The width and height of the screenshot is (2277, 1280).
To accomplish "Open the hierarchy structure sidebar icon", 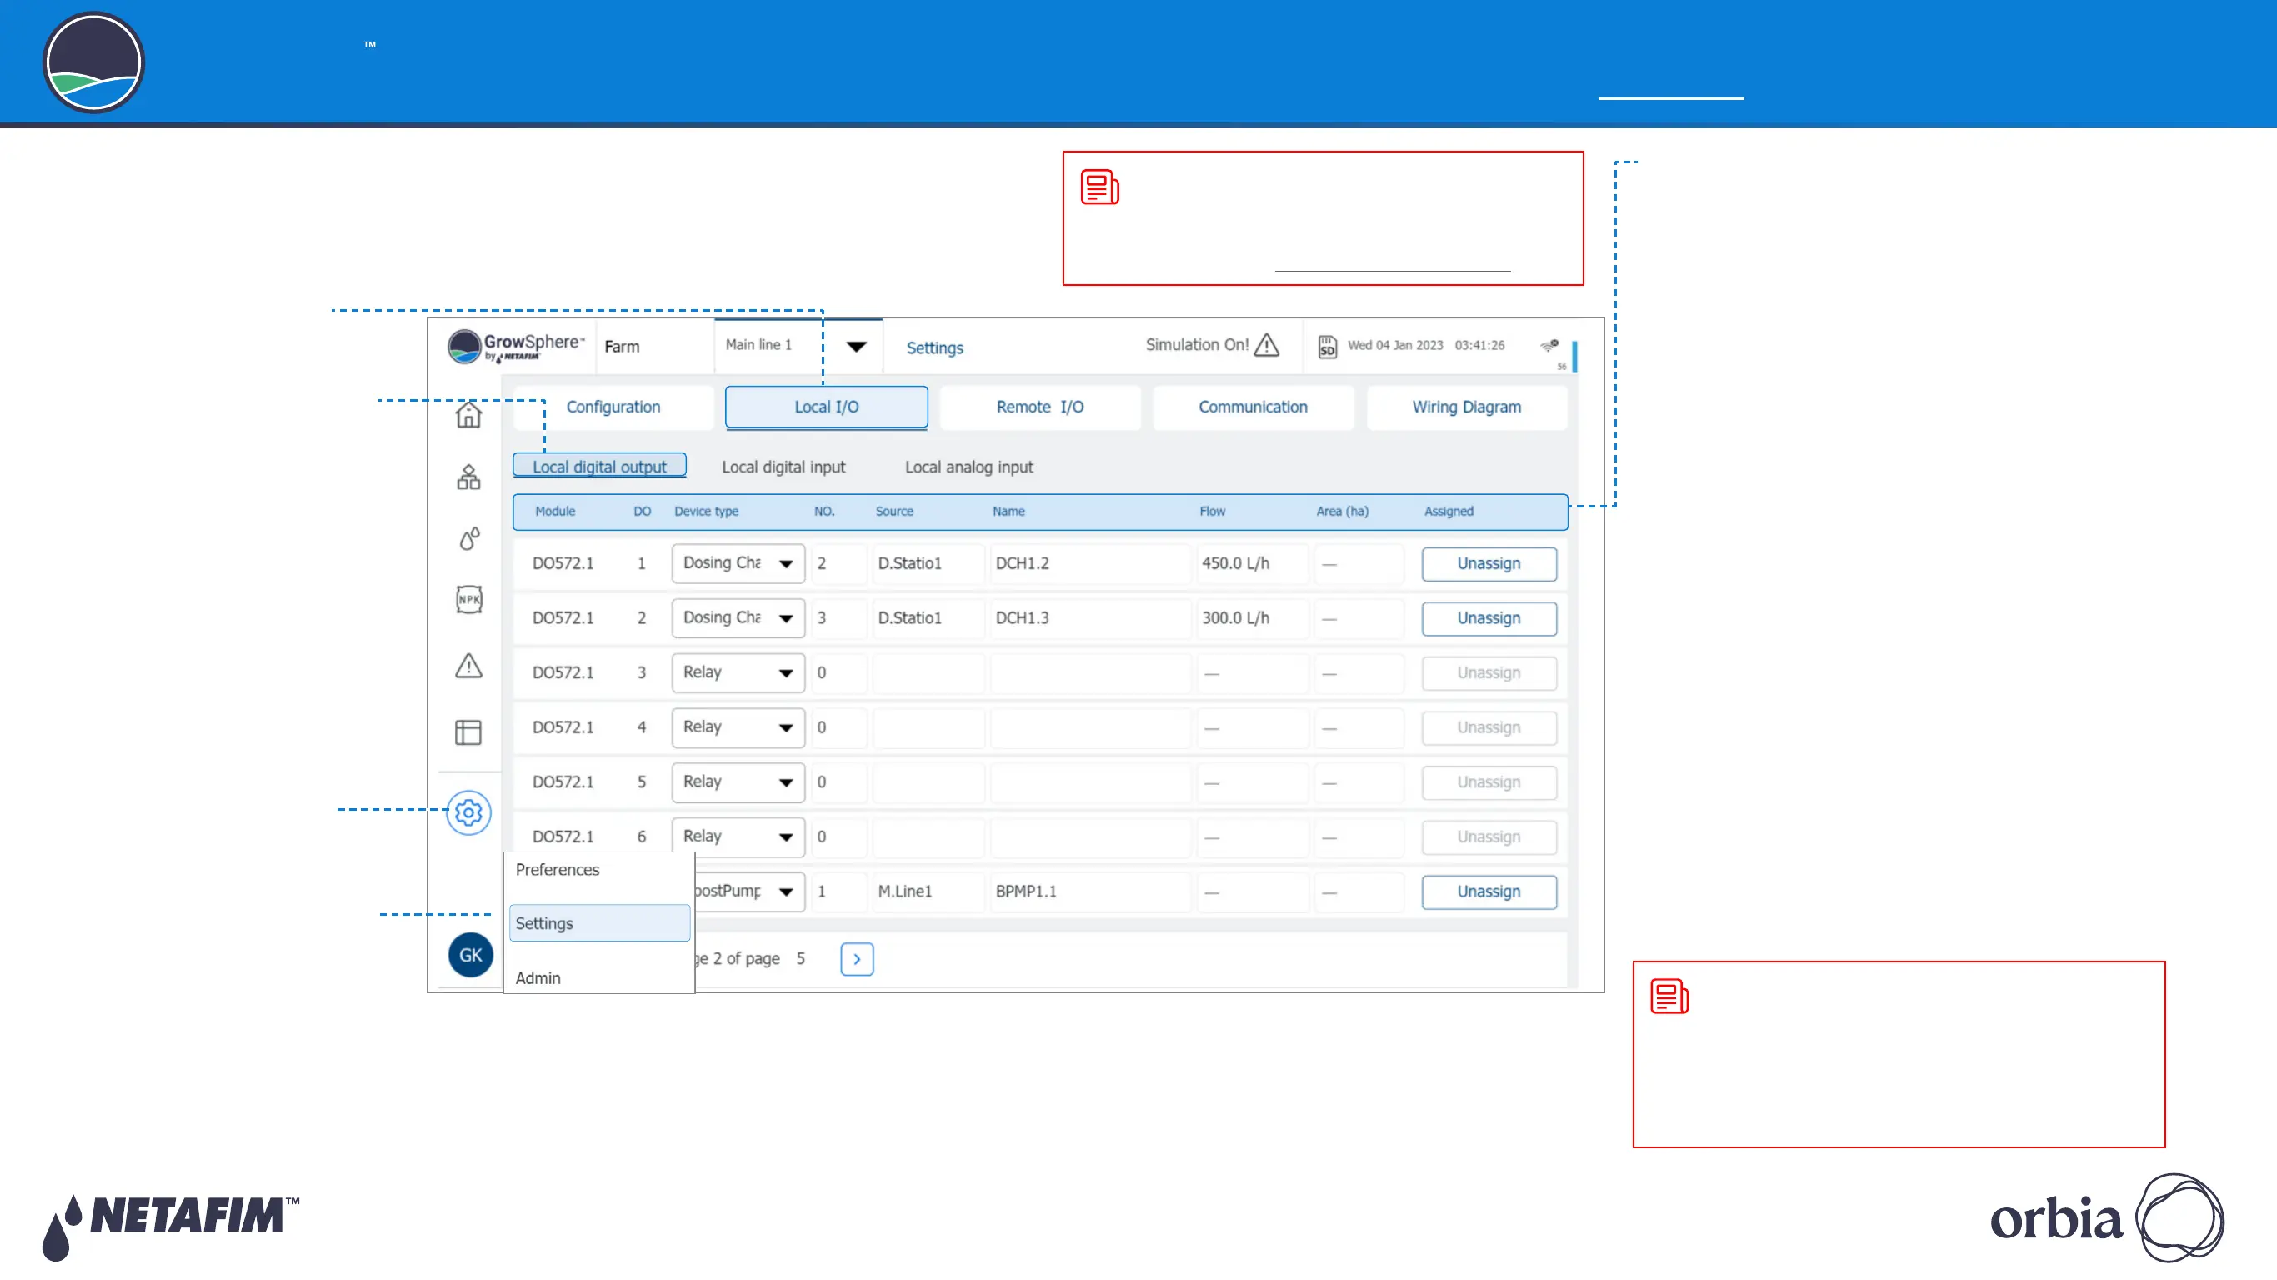I will click(x=468, y=477).
